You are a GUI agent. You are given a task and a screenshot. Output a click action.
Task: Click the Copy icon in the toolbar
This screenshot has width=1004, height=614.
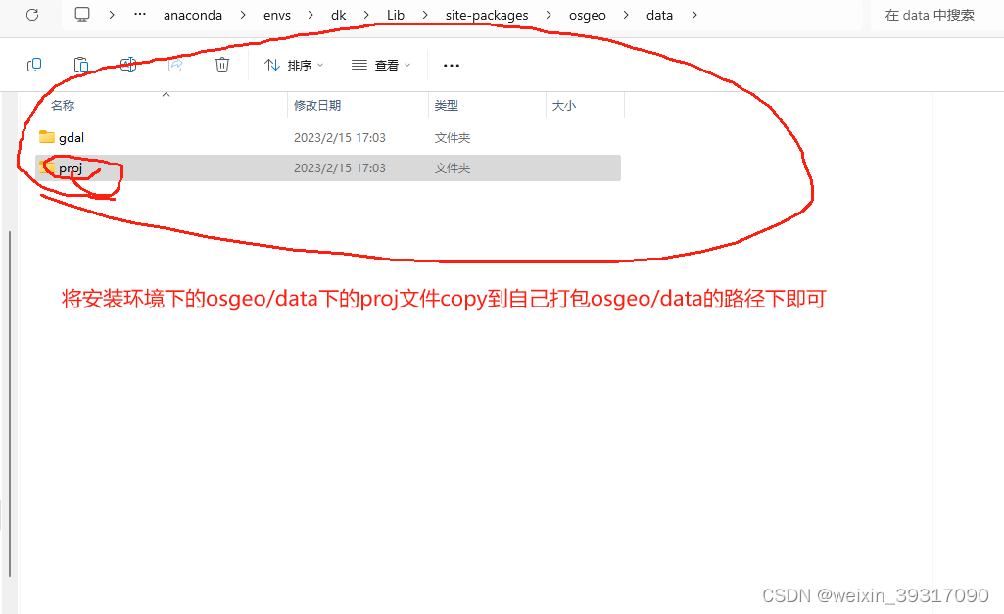pyautogui.click(x=34, y=64)
